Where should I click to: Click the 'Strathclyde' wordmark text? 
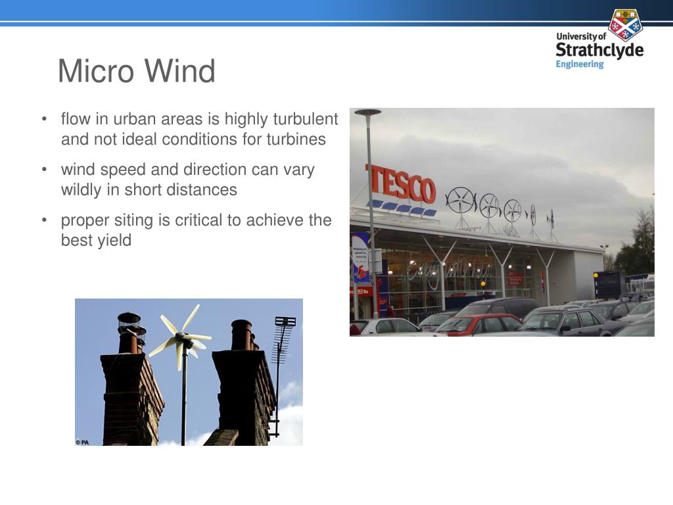tap(599, 51)
